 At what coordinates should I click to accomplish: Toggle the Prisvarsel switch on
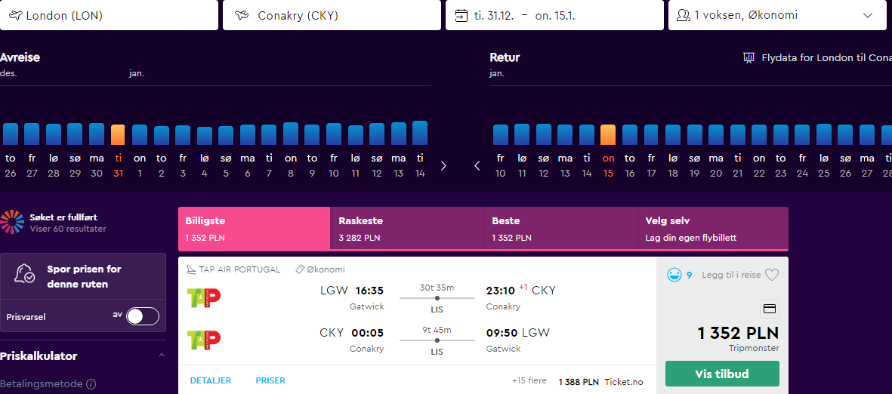pos(142,316)
